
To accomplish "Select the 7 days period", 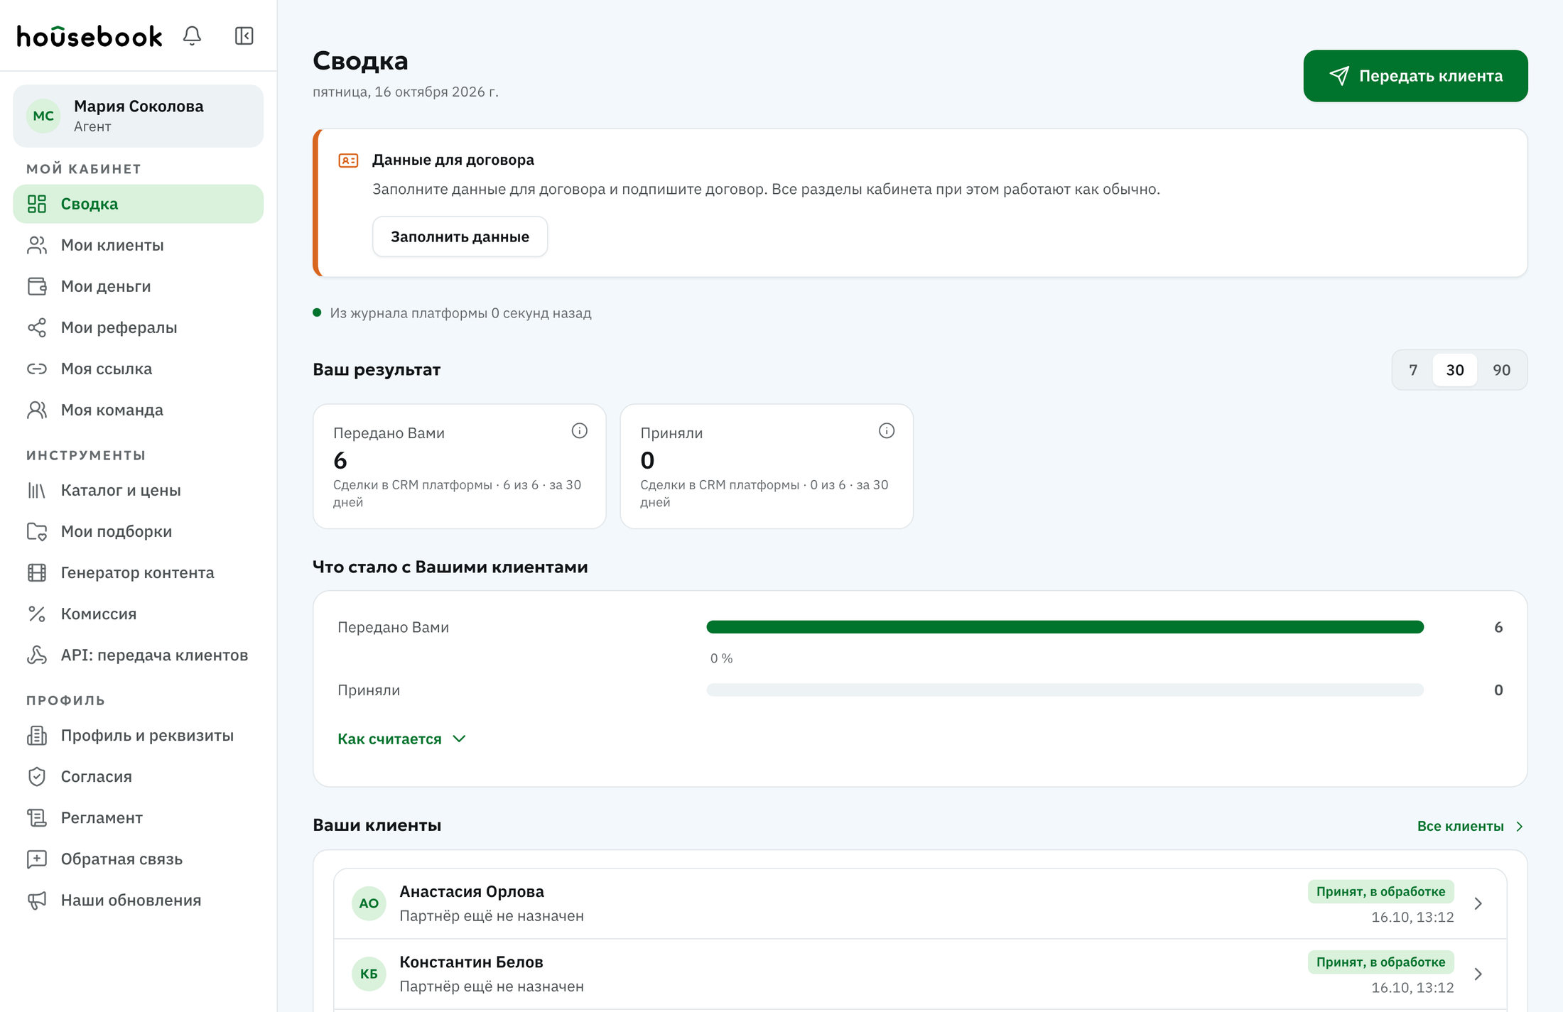I will coord(1413,370).
